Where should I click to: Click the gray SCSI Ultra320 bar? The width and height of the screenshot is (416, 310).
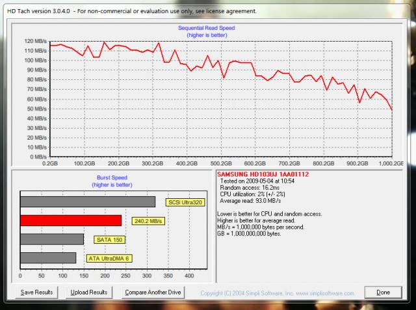(x=88, y=201)
